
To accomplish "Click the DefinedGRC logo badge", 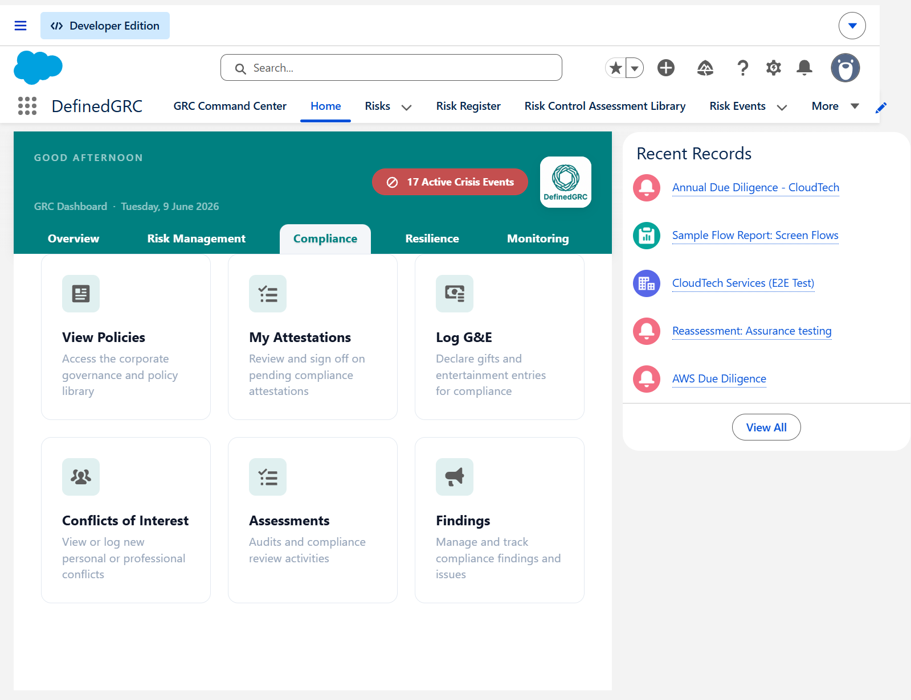I will pyautogui.click(x=566, y=182).
